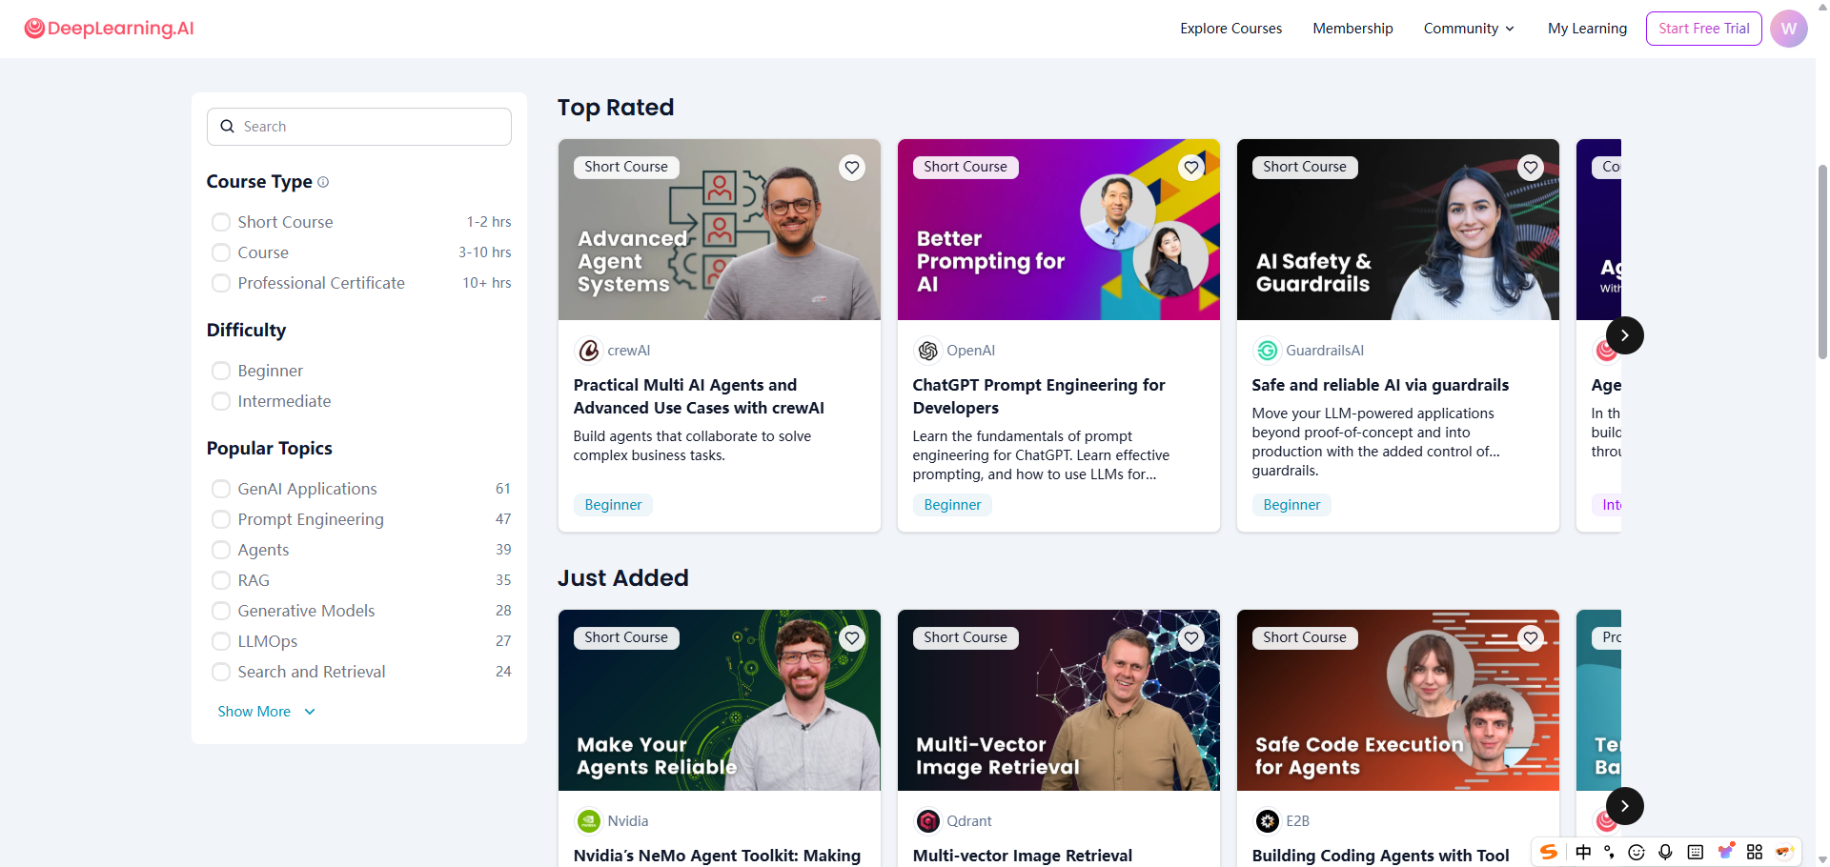This screenshot has width=1830, height=867.
Task: Favorite the Better Prompting for AI course
Action: [1191, 168]
